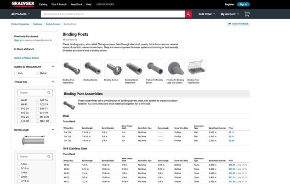The height and width of the screenshot is (184, 290).
Task: Select Binding Barrel Extensions category image
Action: (x=134, y=68)
